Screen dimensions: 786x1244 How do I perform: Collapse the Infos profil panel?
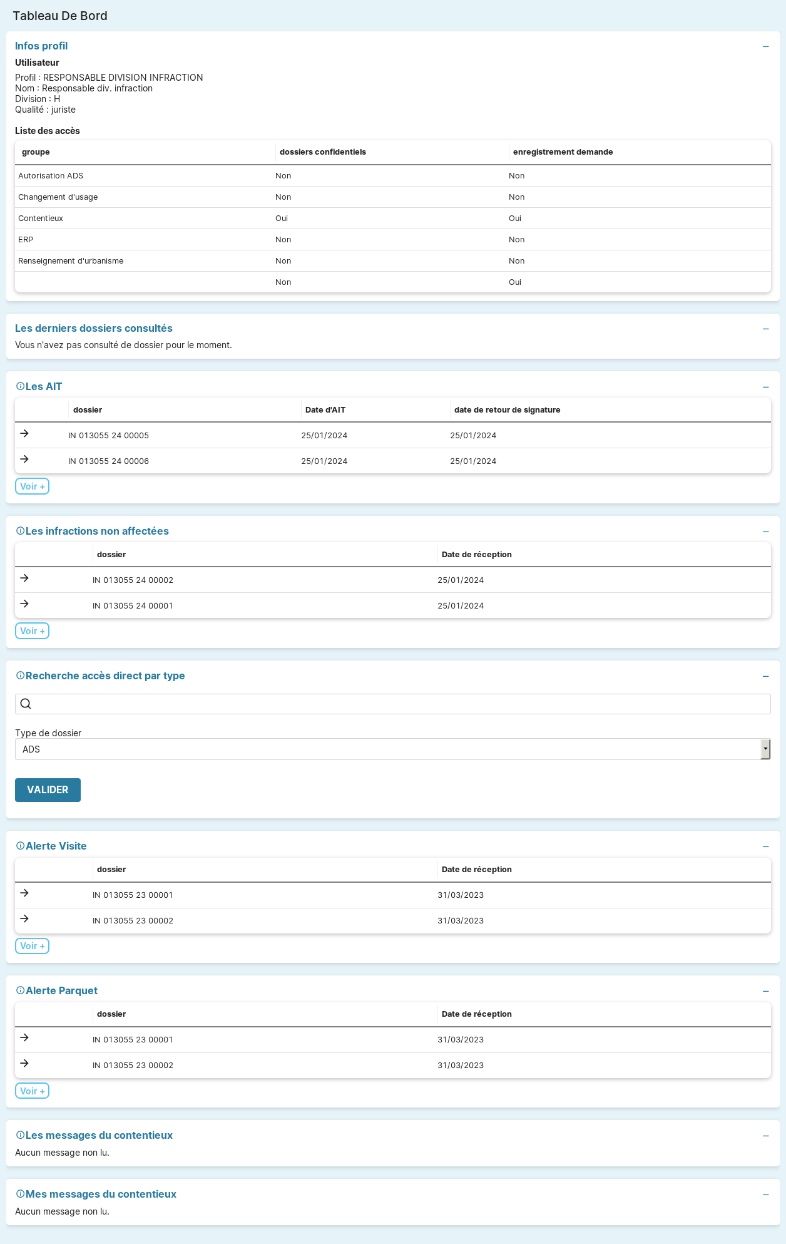click(765, 46)
